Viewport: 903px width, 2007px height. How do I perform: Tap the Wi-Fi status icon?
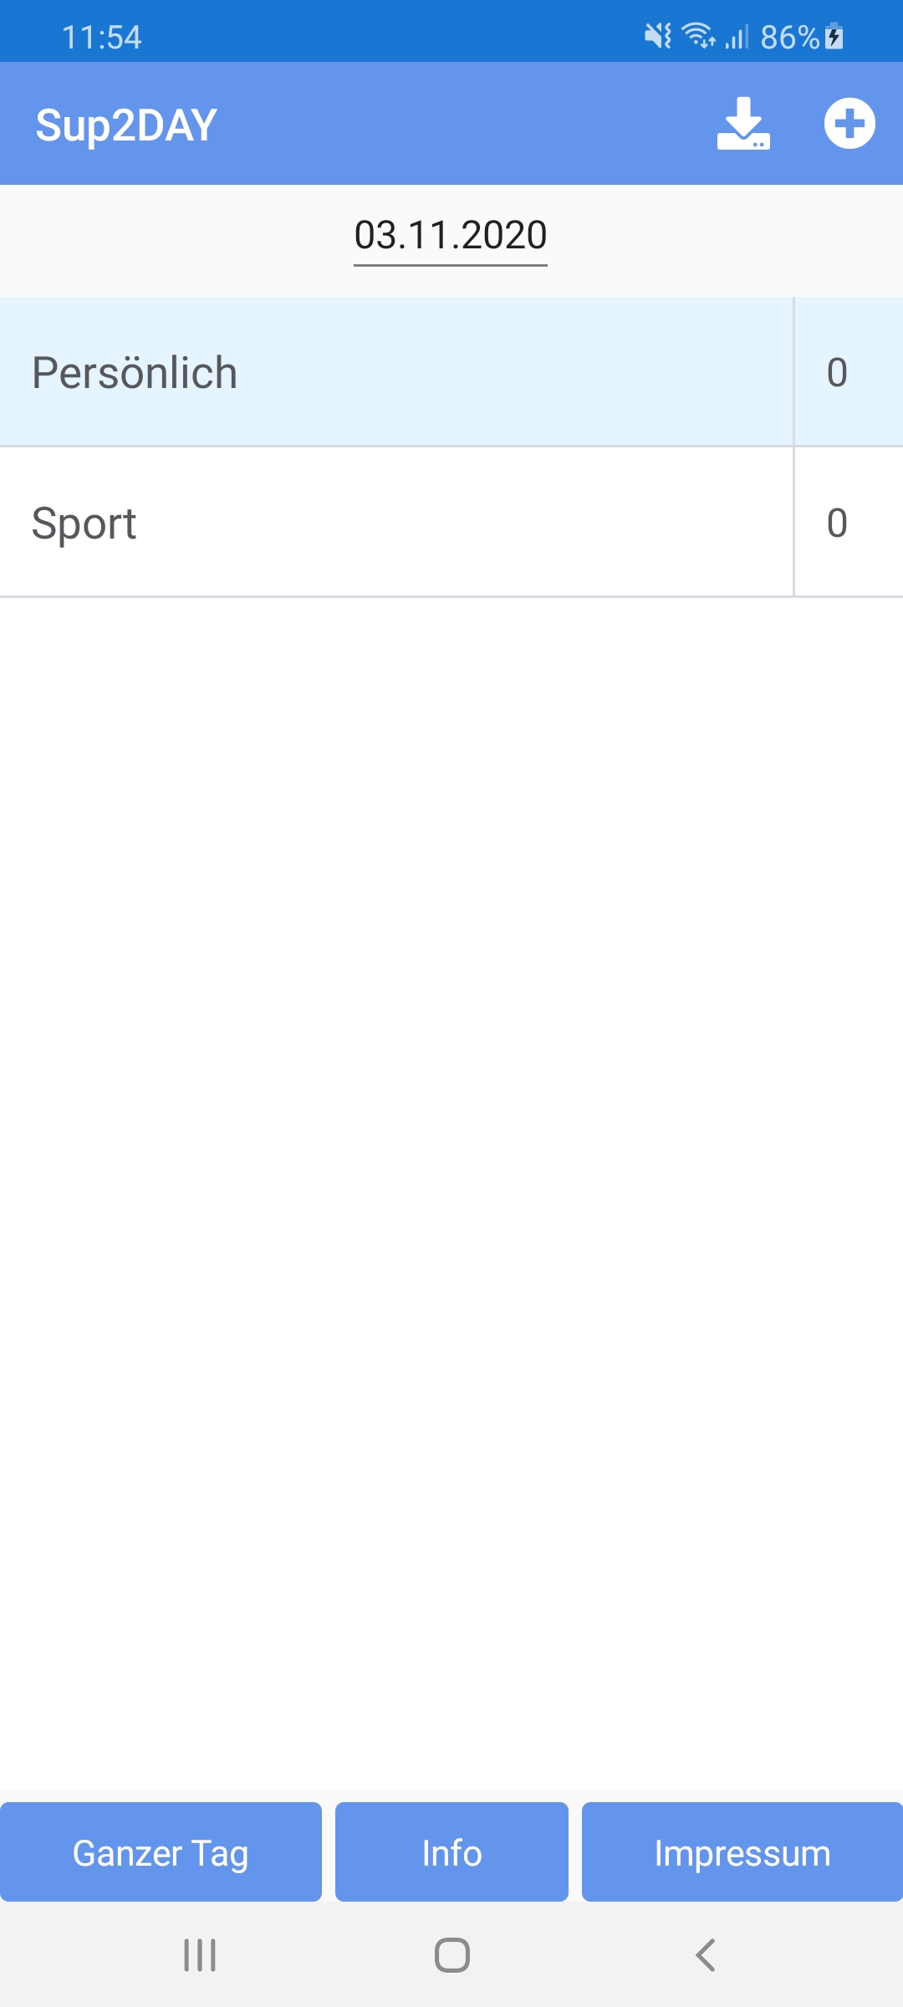tap(699, 36)
